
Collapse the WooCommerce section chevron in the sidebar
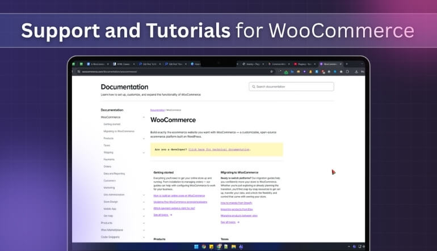(144, 117)
